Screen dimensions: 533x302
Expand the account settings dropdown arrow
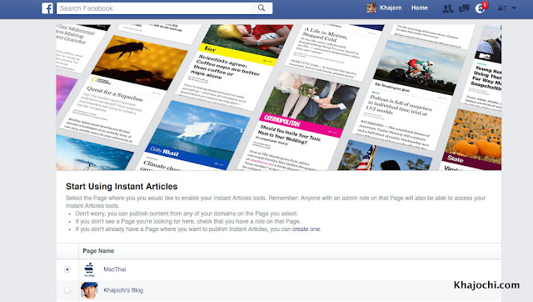point(514,8)
